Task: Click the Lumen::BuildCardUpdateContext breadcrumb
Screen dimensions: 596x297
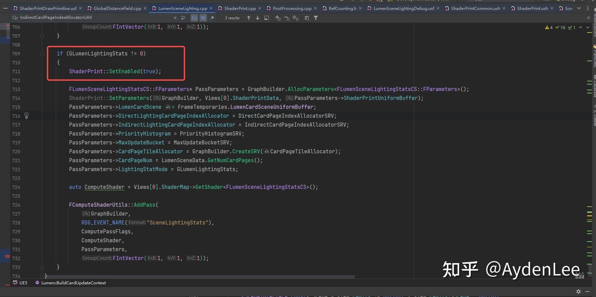Action: click(x=73, y=283)
